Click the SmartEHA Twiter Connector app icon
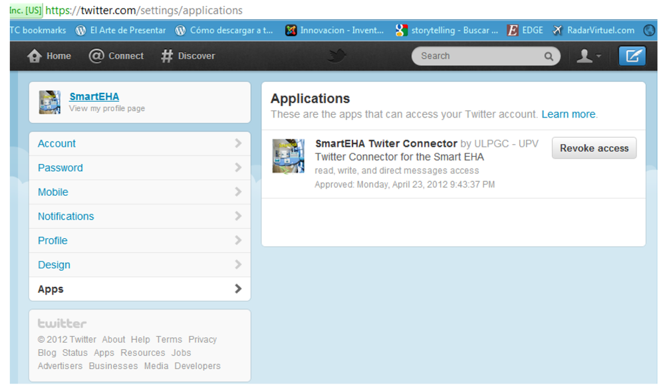This screenshot has width=665, height=391. [289, 156]
